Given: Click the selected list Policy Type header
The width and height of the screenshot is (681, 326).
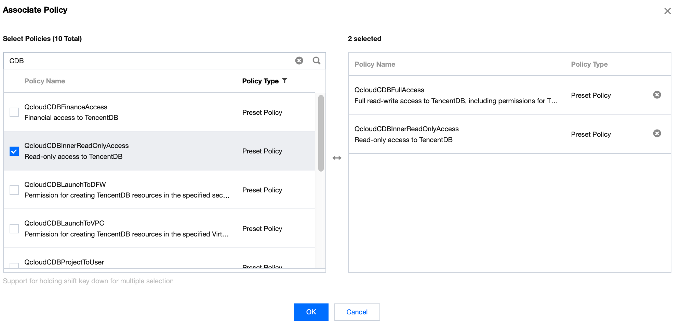Looking at the screenshot, I should [x=589, y=64].
